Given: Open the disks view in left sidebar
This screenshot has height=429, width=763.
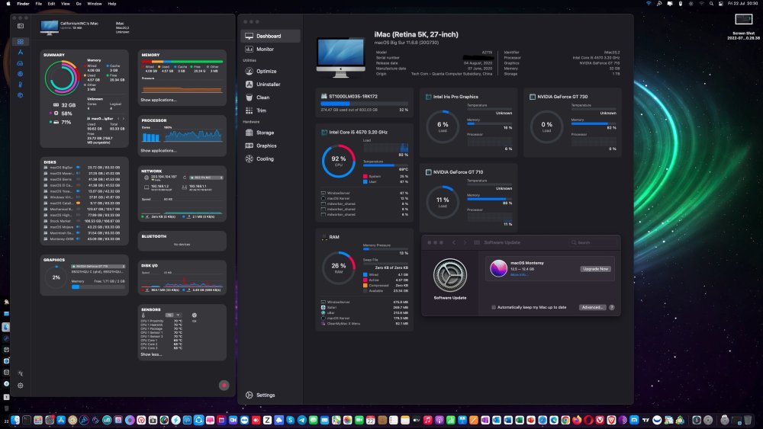Looking at the screenshot, I should (20, 63).
